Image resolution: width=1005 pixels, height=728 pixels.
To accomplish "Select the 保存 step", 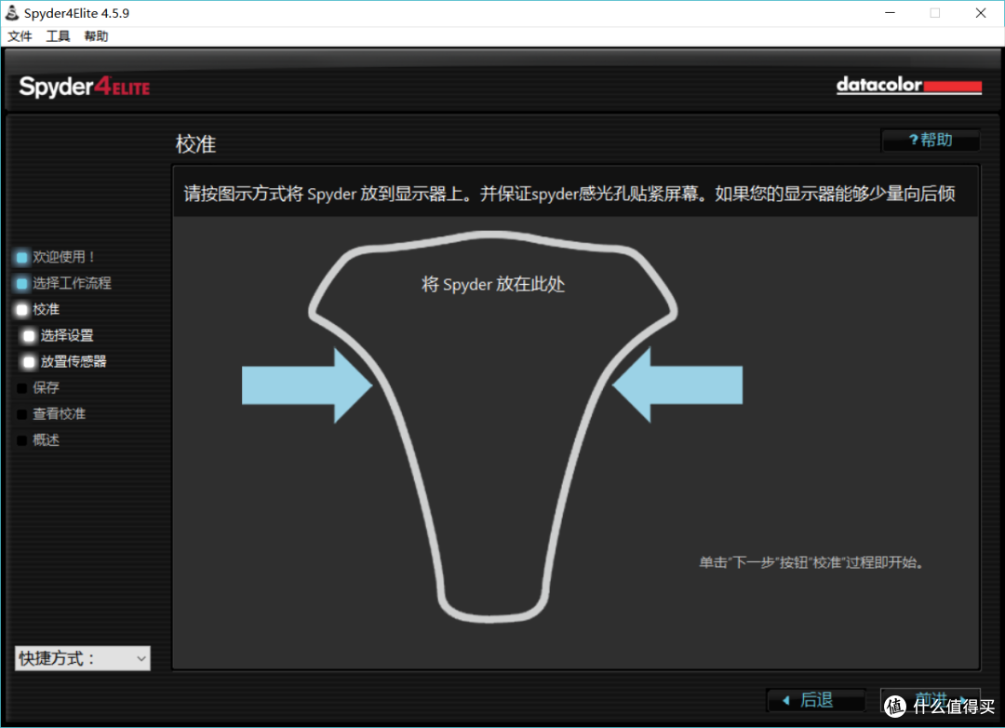I will coord(47,387).
